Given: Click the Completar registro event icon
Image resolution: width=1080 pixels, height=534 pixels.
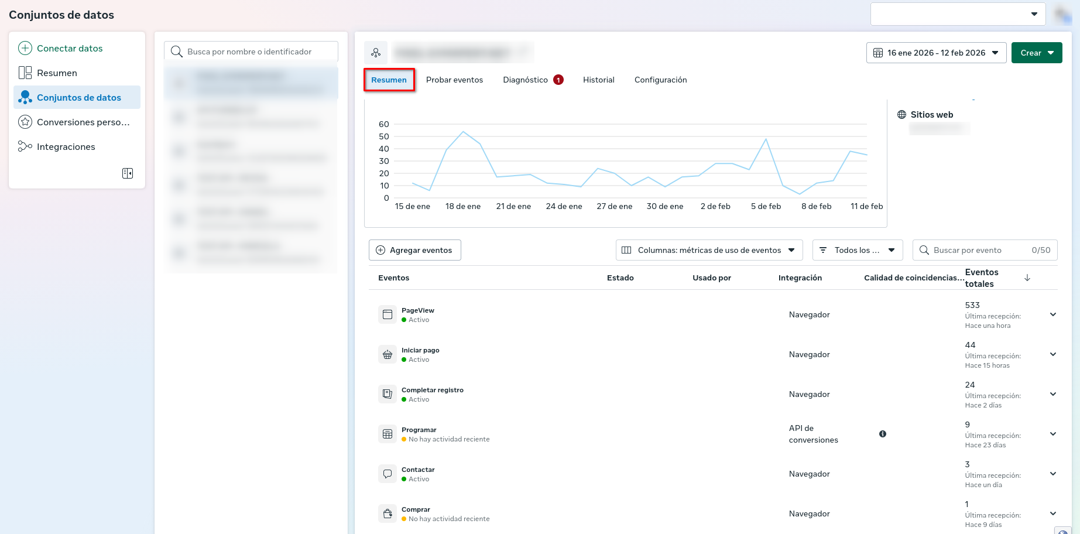Looking at the screenshot, I should 388,395.
